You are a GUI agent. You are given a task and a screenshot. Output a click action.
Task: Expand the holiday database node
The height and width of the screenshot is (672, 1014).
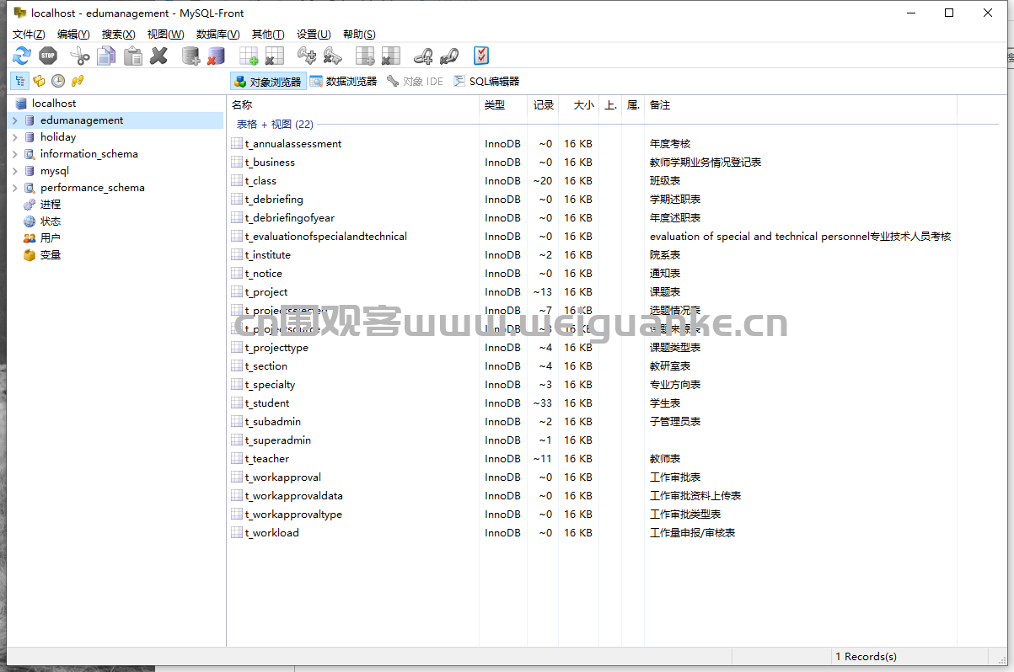click(x=14, y=137)
